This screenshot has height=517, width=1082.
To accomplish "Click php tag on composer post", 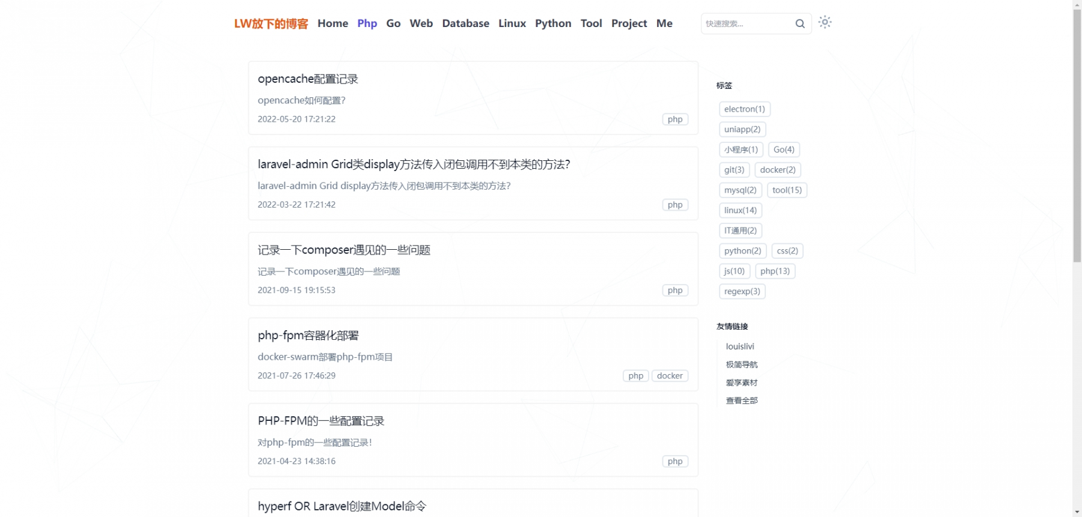I will click(675, 291).
